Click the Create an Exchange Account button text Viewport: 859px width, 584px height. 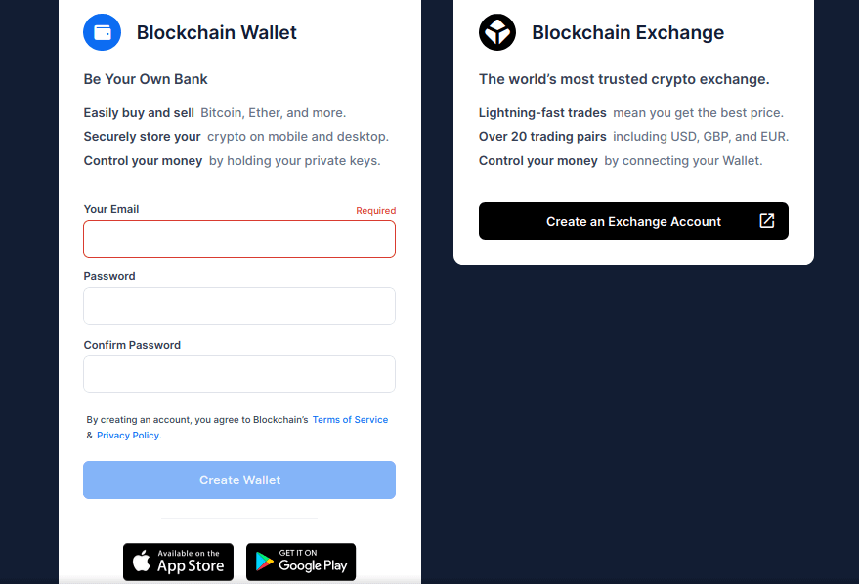(x=633, y=222)
